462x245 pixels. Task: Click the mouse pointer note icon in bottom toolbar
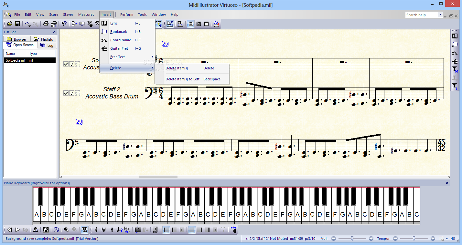[67, 230]
